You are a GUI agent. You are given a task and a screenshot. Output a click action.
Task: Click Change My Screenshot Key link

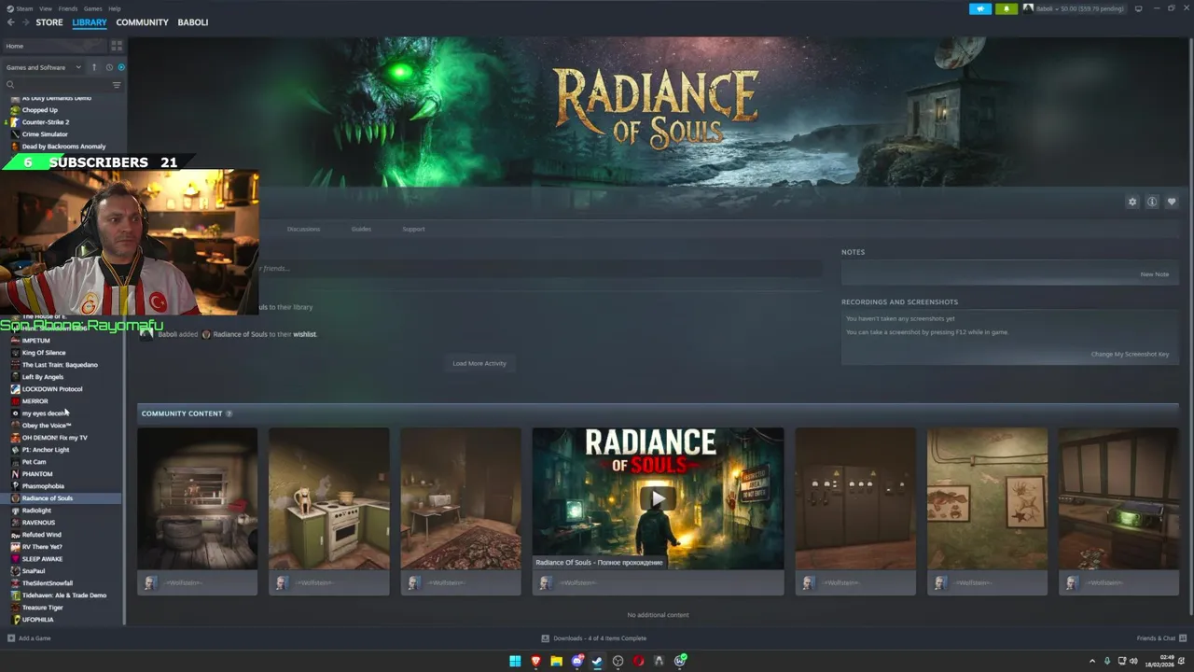tap(1130, 354)
